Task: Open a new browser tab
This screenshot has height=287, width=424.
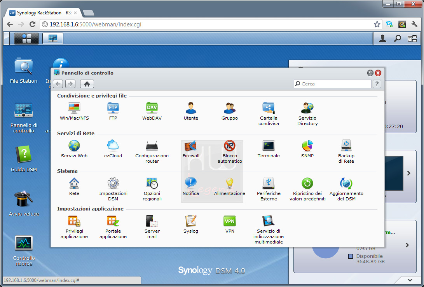Action: 89,13
